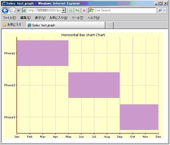
Task: Close the Internet Explorer window
Action: 165,3
